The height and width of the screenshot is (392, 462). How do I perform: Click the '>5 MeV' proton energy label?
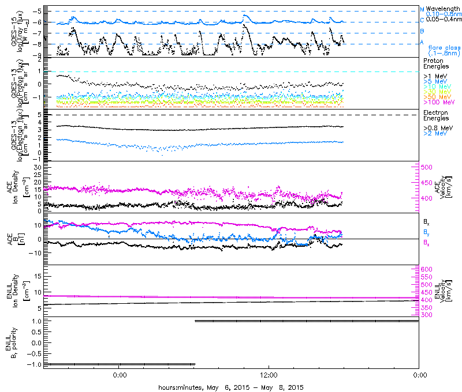pyautogui.click(x=435, y=81)
